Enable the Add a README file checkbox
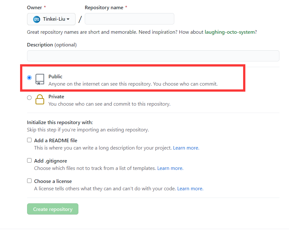This screenshot has width=289, height=231. pos(29,140)
